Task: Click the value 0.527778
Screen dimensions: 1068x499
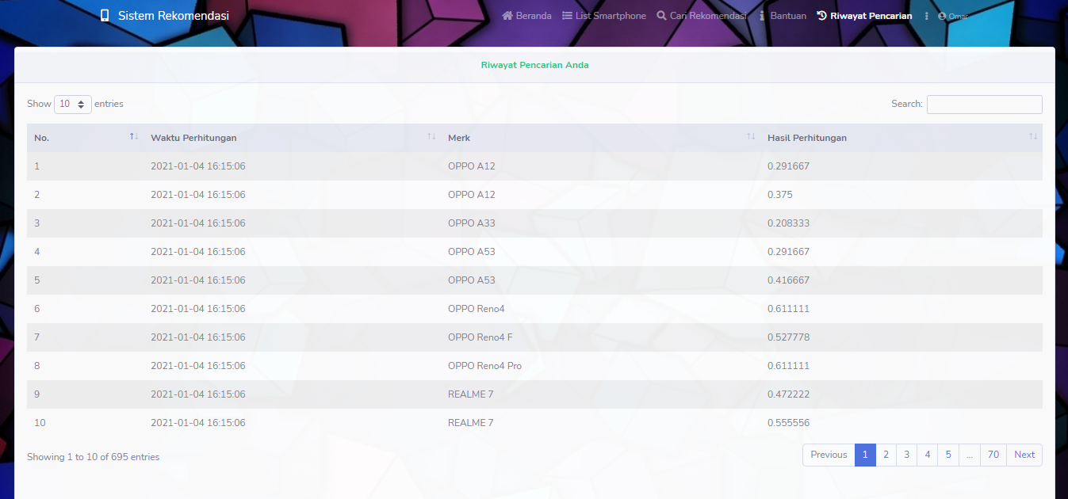Action: click(x=788, y=337)
